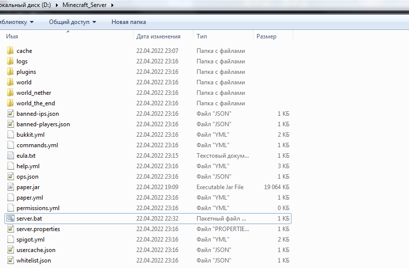Click the 19 064 КБ size value
Image resolution: width=409 pixels, height=268 pixels.
pos(276,187)
